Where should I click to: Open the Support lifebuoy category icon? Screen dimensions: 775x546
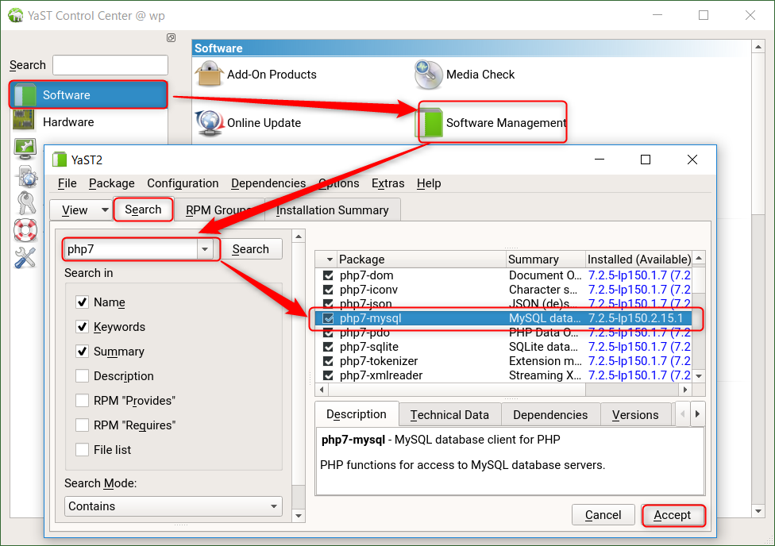25,230
